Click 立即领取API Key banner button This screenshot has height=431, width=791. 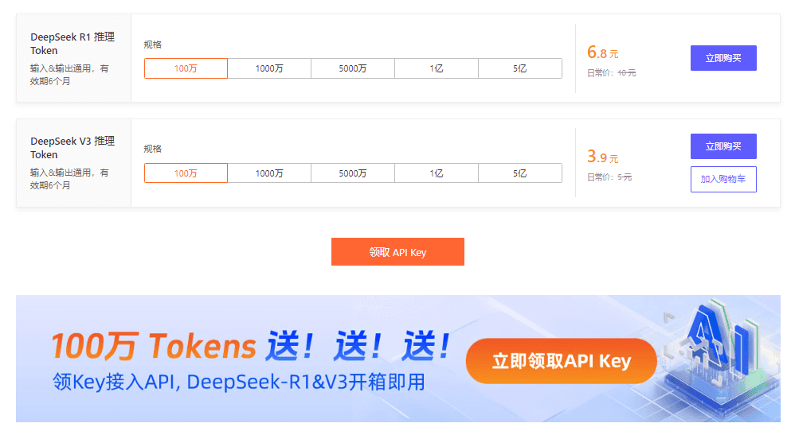pyautogui.click(x=562, y=361)
